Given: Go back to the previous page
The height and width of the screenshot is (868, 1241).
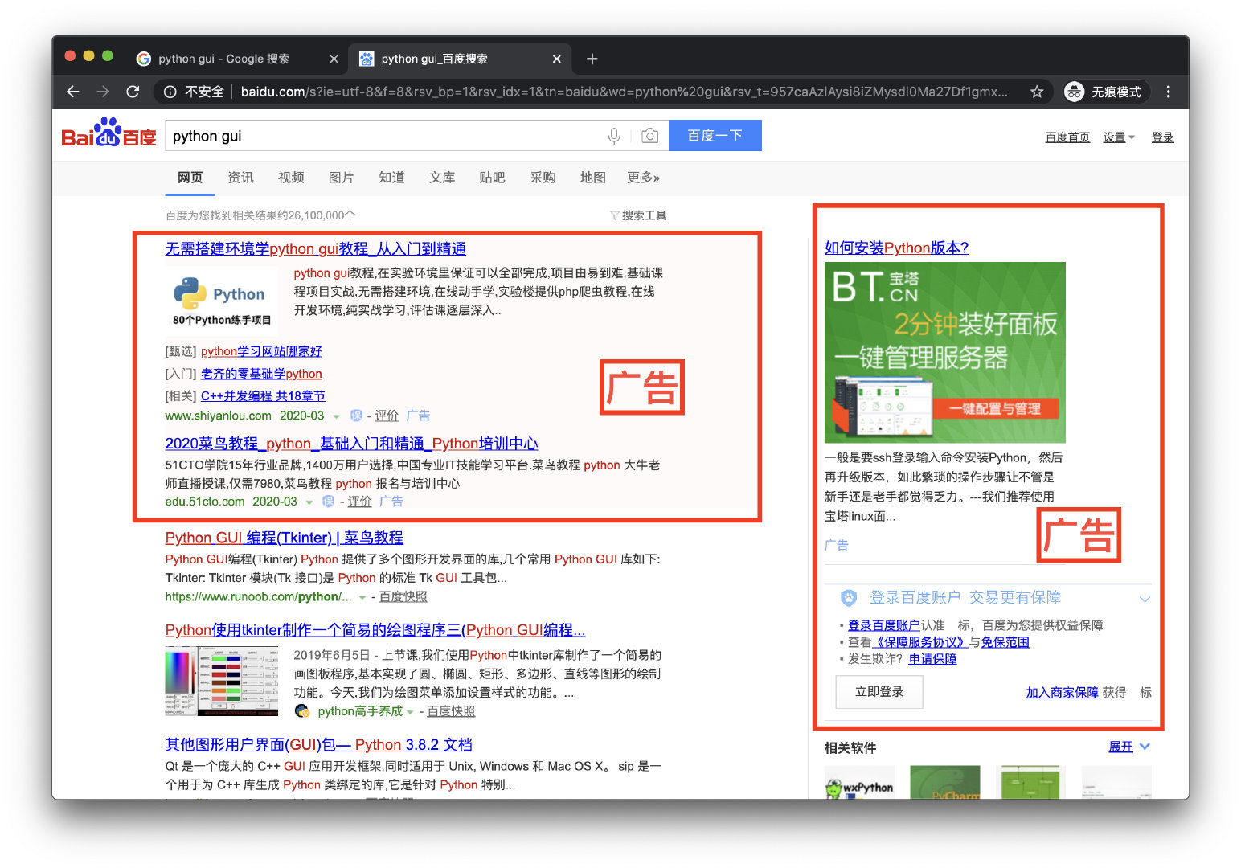Looking at the screenshot, I should coord(73,92).
